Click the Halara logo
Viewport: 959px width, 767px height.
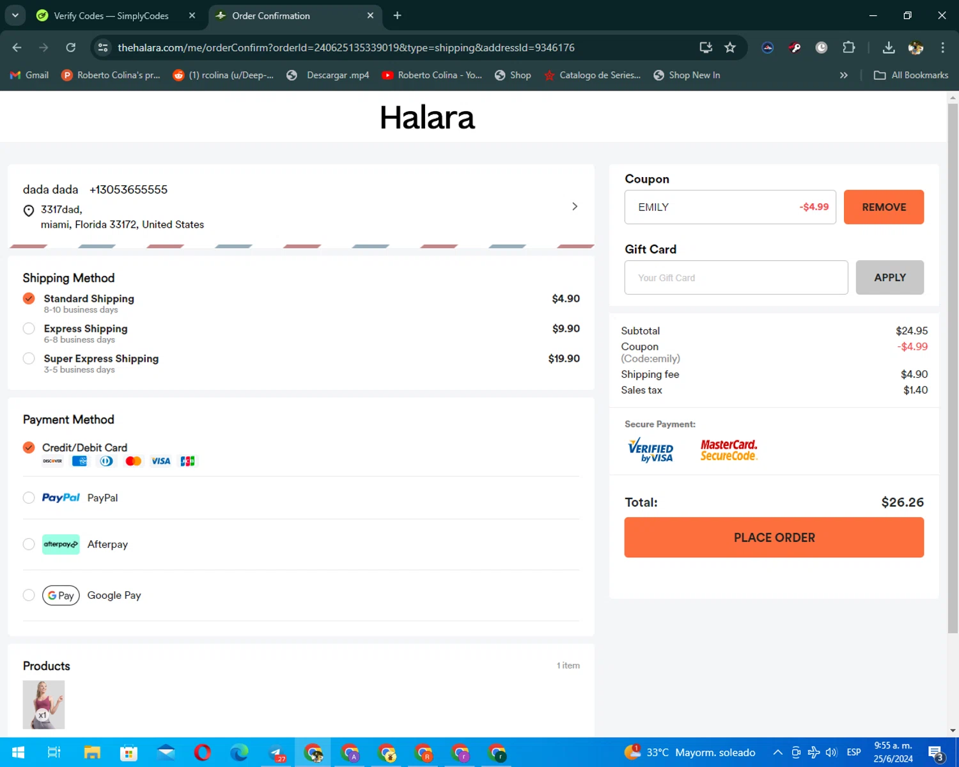coord(427,117)
